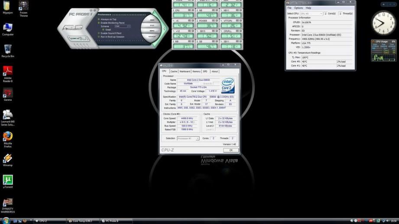Image resolution: width=399 pixels, height=224 pixels.
Task: Click the Firefox quick launch icon in the taskbar
Action: tap(25, 221)
